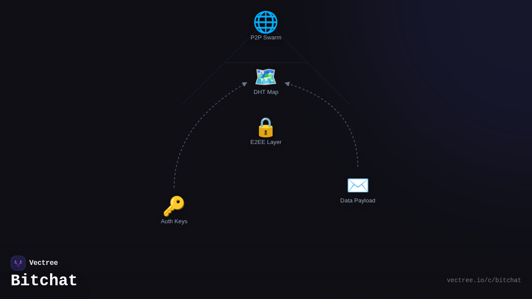Screen dimensions: 532x299
Task: Select the DHT Map icon
Action: coord(266,77)
